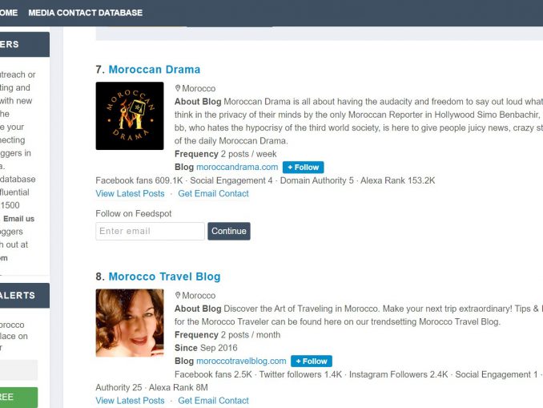Go to the Home menu item

pyautogui.click(x=8, y=13)
